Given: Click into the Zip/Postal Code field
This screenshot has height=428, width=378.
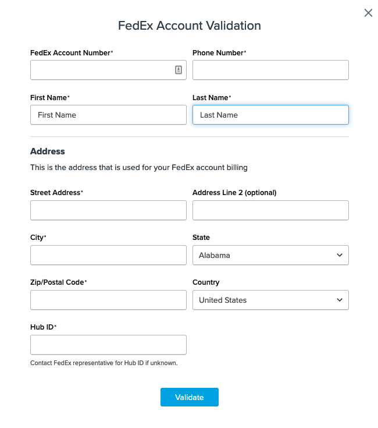Looking at the screenshot, I should (x=108, y=300).
